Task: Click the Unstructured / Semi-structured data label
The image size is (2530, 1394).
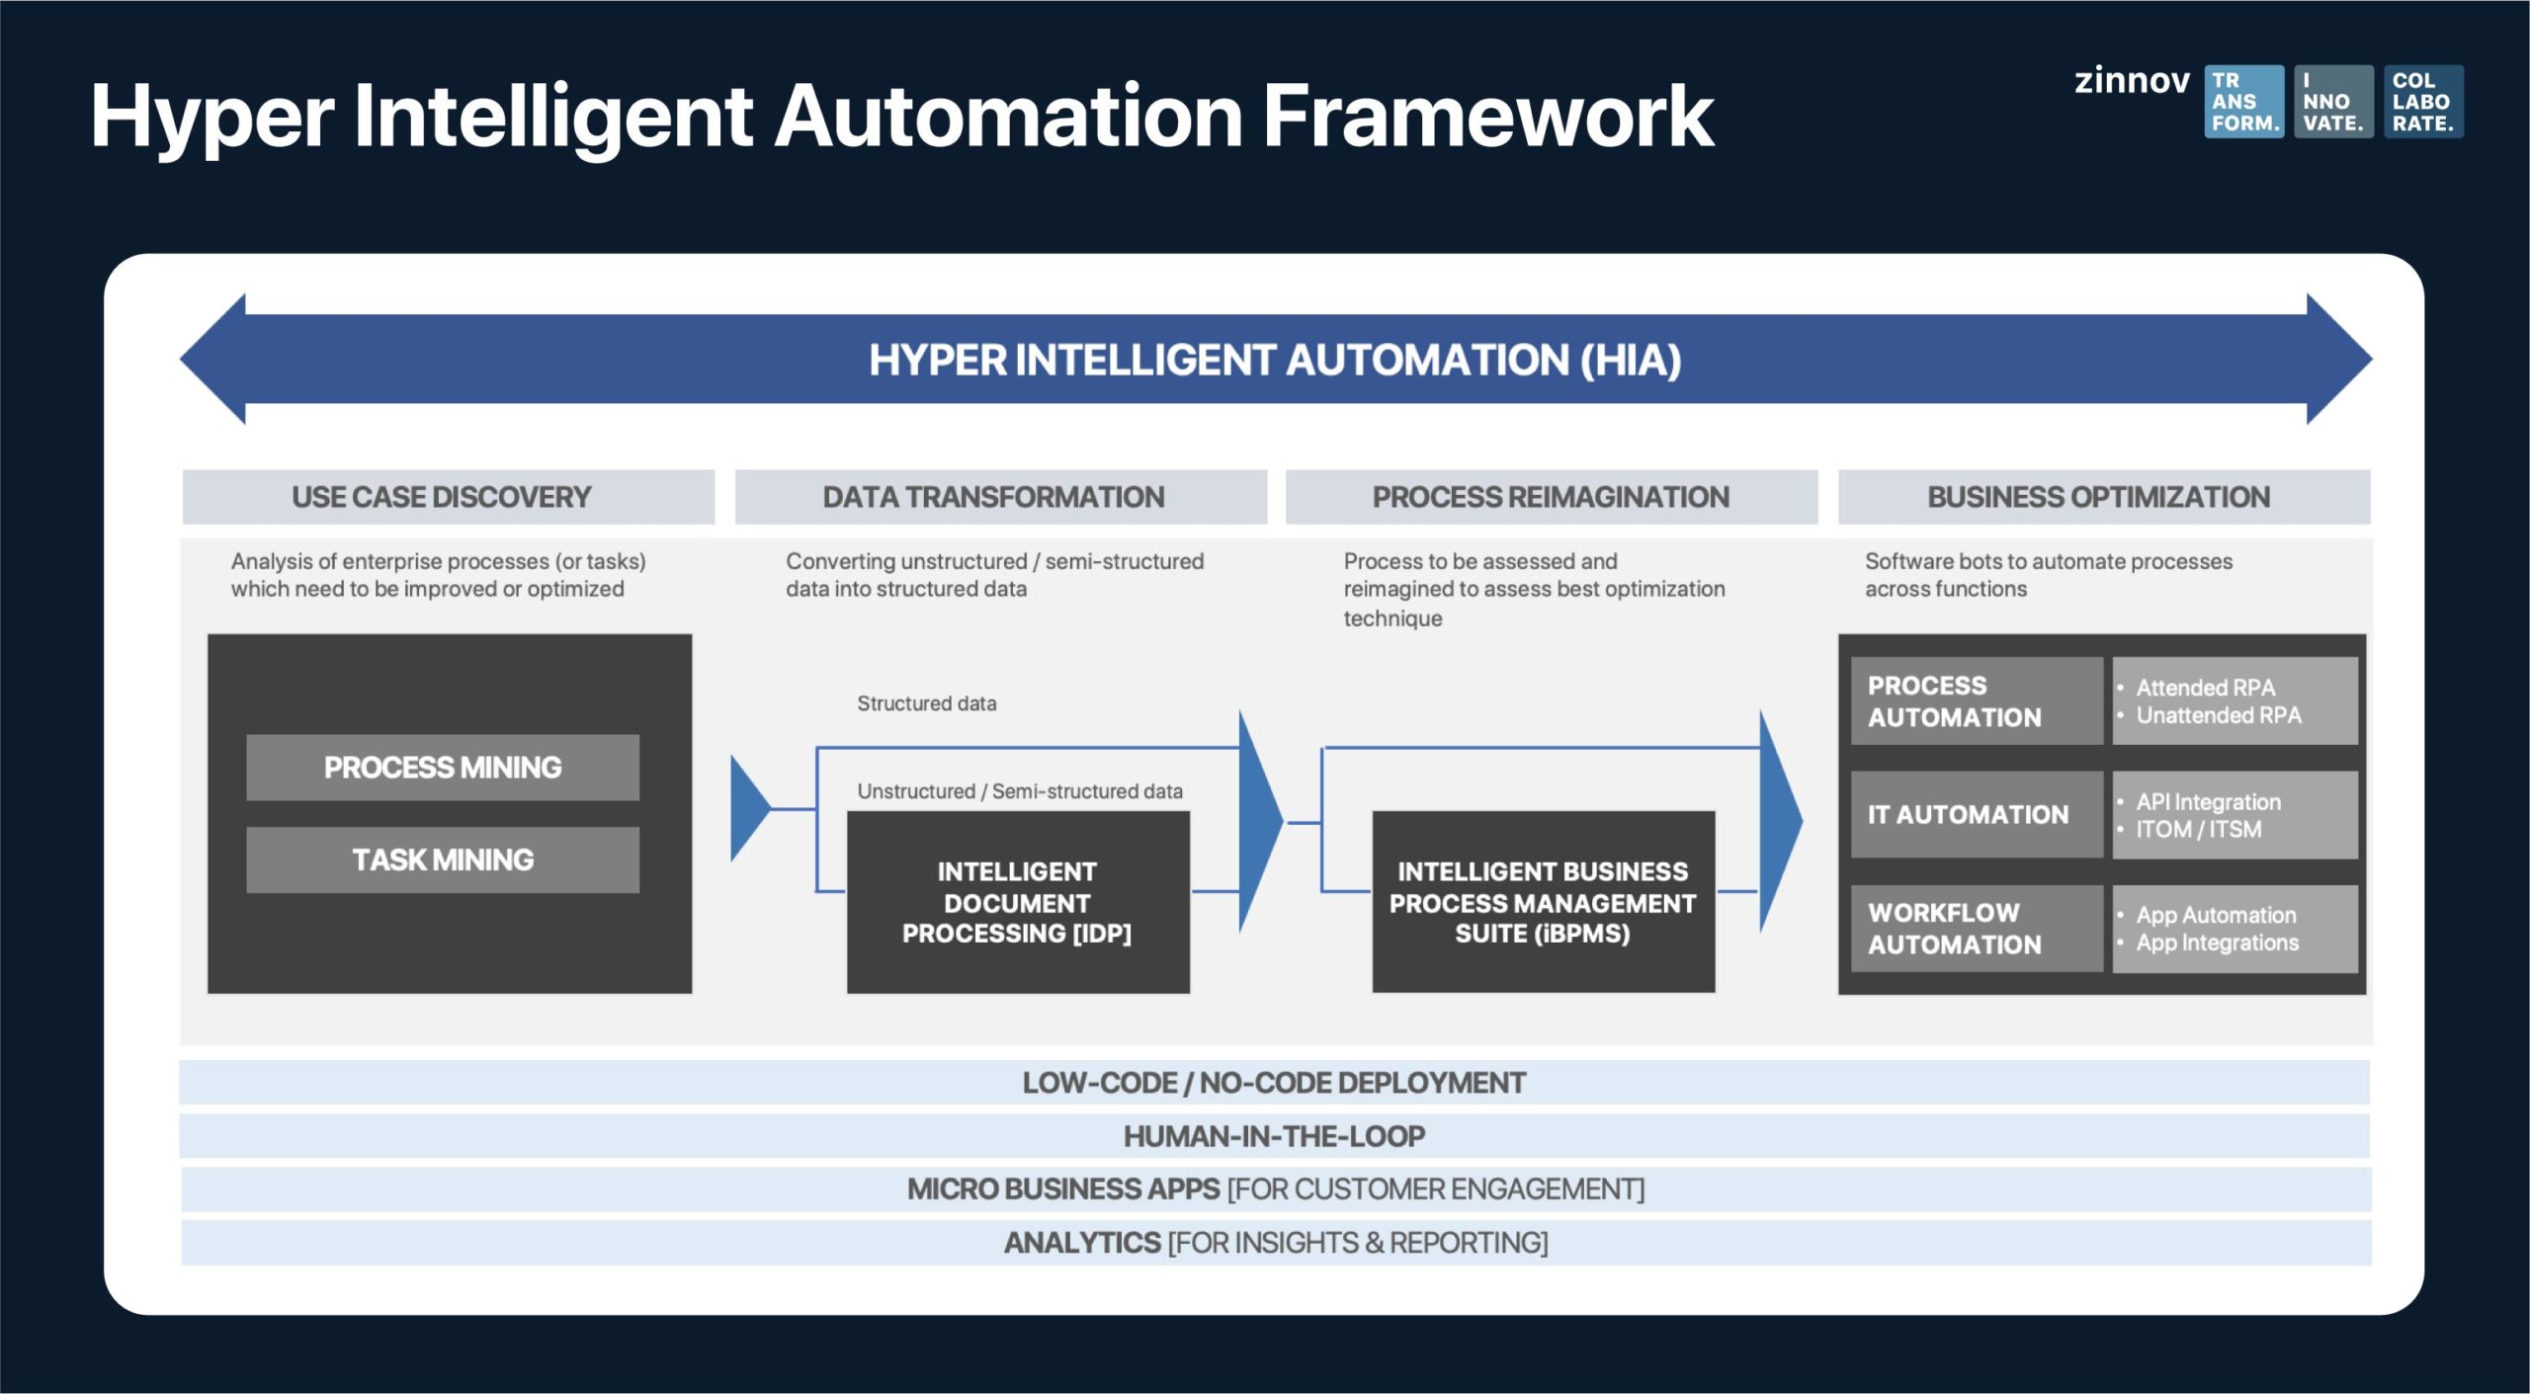Action: click(1020, 791)
